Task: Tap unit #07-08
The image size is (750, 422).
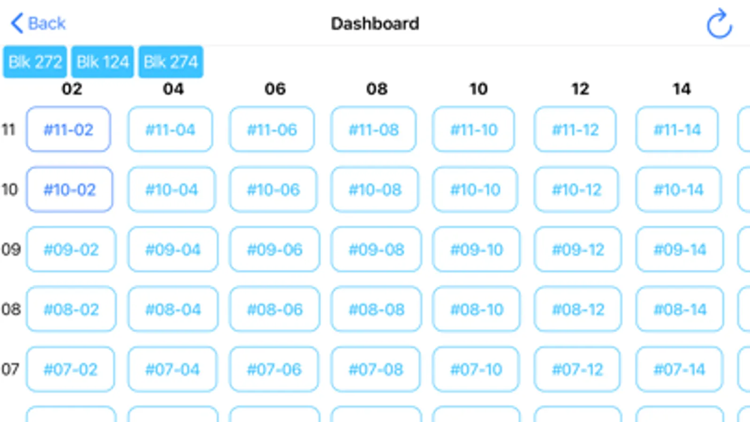Action: pos(375,369)
